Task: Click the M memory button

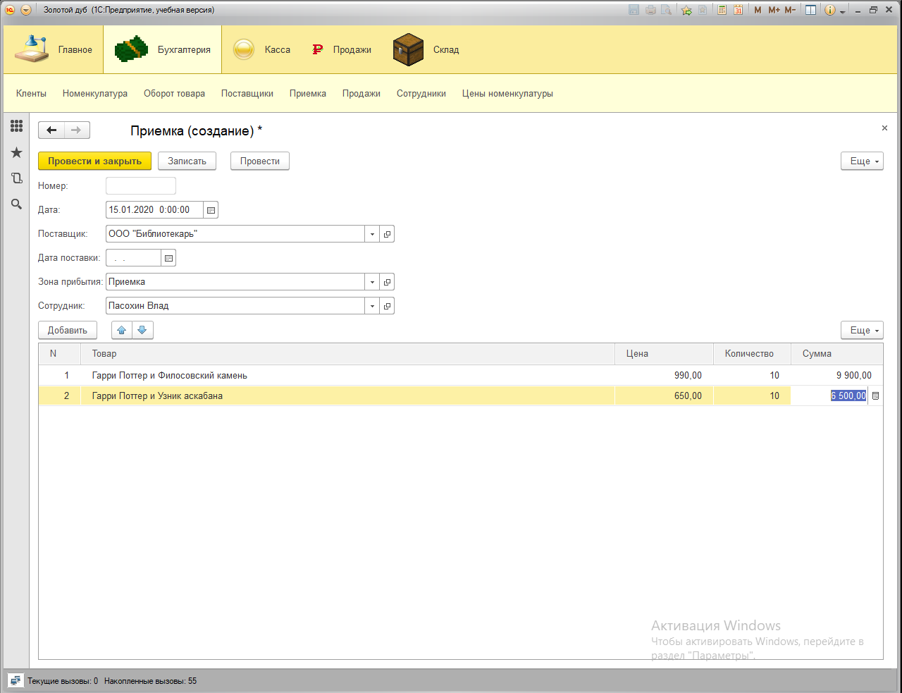Action: coord(758,10)
